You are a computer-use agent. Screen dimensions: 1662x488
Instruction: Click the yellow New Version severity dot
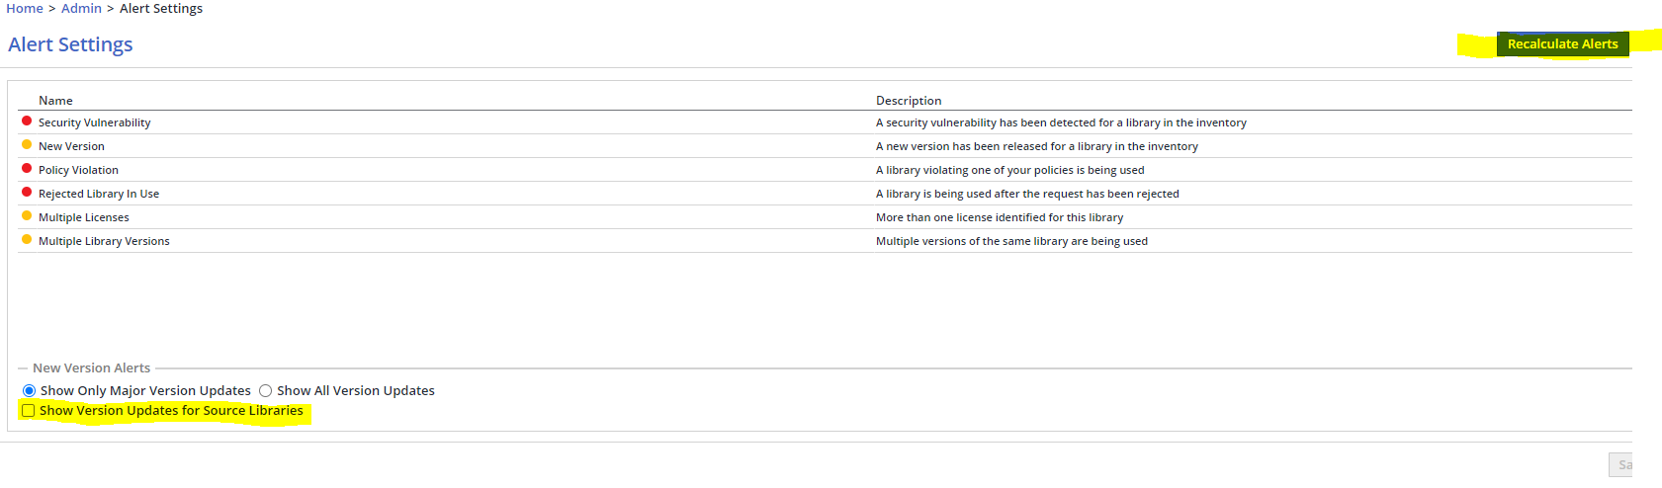point(27,145)
